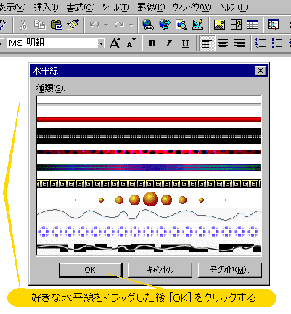Select the Format Painter brush icon
The image size is (291, 314).
pyautogui.click(x=73, y=25)
